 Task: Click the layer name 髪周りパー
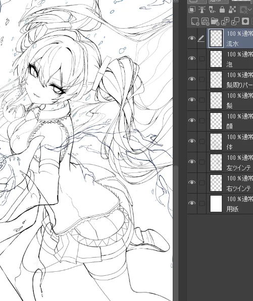tap(239, 85)
